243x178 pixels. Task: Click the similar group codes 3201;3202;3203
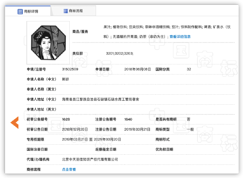click(119, 53)
